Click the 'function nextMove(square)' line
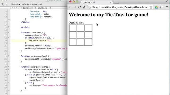Viewport: 170px width, 95px height. [x=35, y=67]
